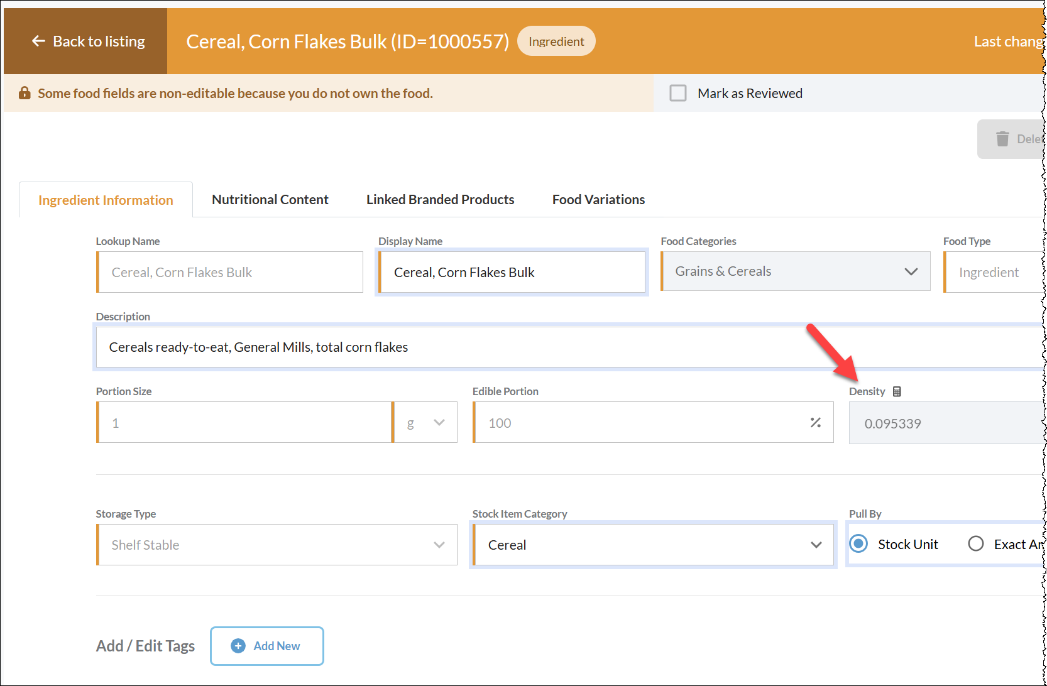This screenshot has width=1047, height=686.
Task: Expand the Stock Item Category dropdown
Action: (654, 545)
